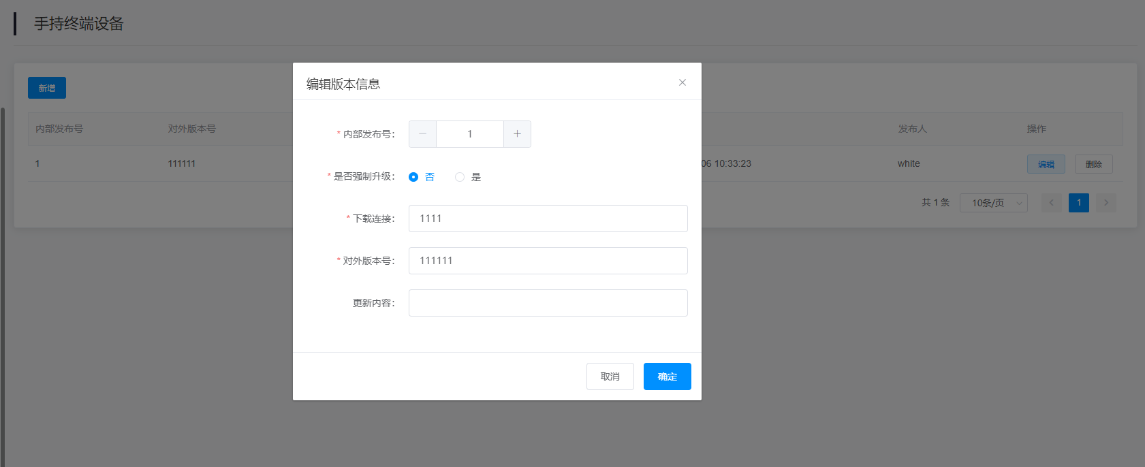Go to next page arrow
This screenshot has width=1145, height=467.
[x=1105, y=203]
